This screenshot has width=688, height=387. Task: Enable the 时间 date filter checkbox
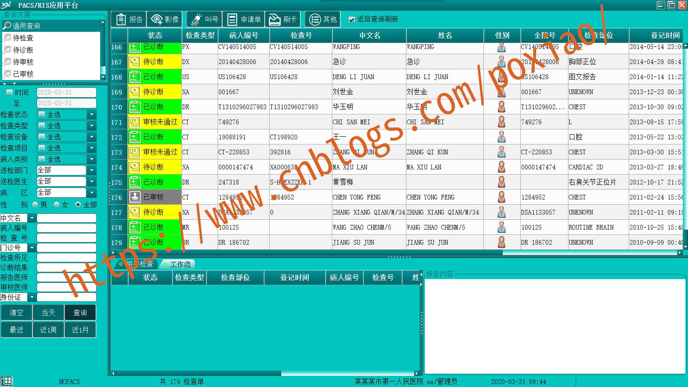point(8,92)
